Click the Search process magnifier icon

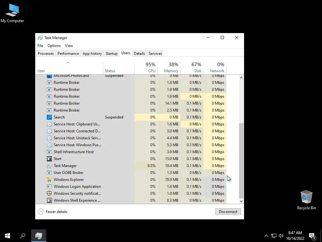coord(49,117)
